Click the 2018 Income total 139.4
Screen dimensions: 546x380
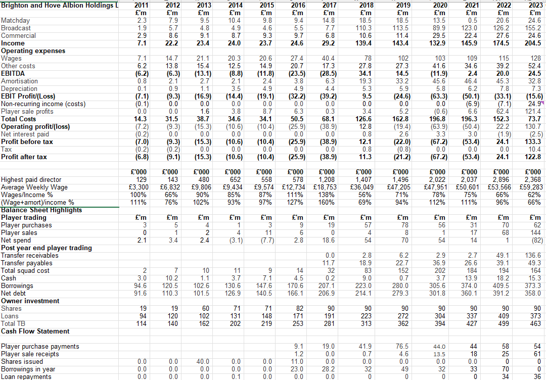pos(363,43)
